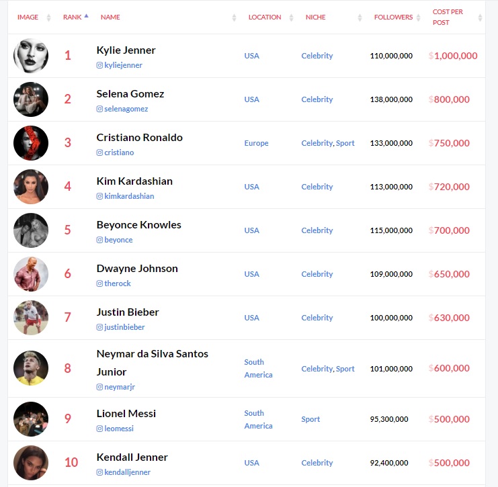This screenshot has width=498, height=487.
Task: Click sort arrows beside NICHE column header
Action: pyautogui.click(x=360, y=17)
